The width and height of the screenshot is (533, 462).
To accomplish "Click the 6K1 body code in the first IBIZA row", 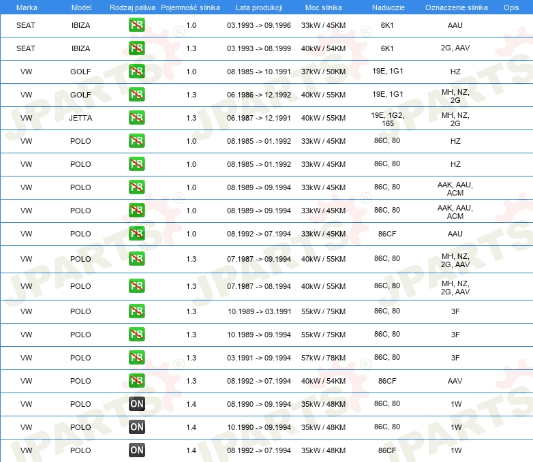I will pyautogui.click(x=387, y=25).
